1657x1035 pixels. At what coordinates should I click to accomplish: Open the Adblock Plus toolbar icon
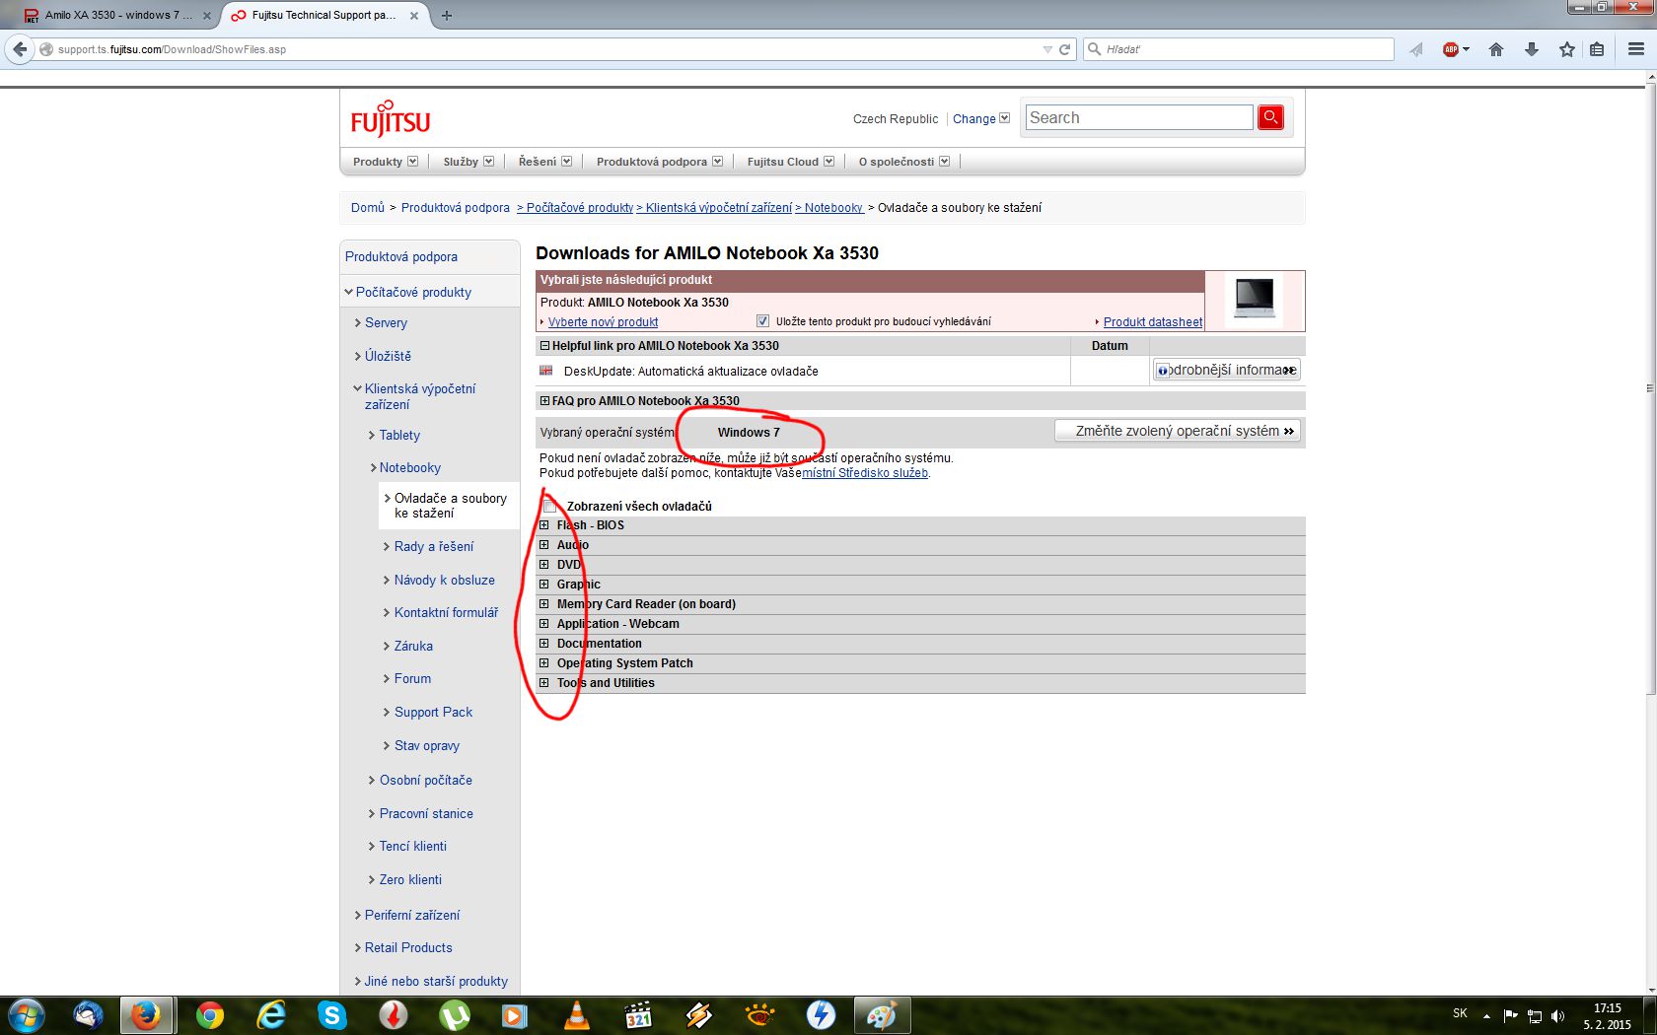(1451, 49)
